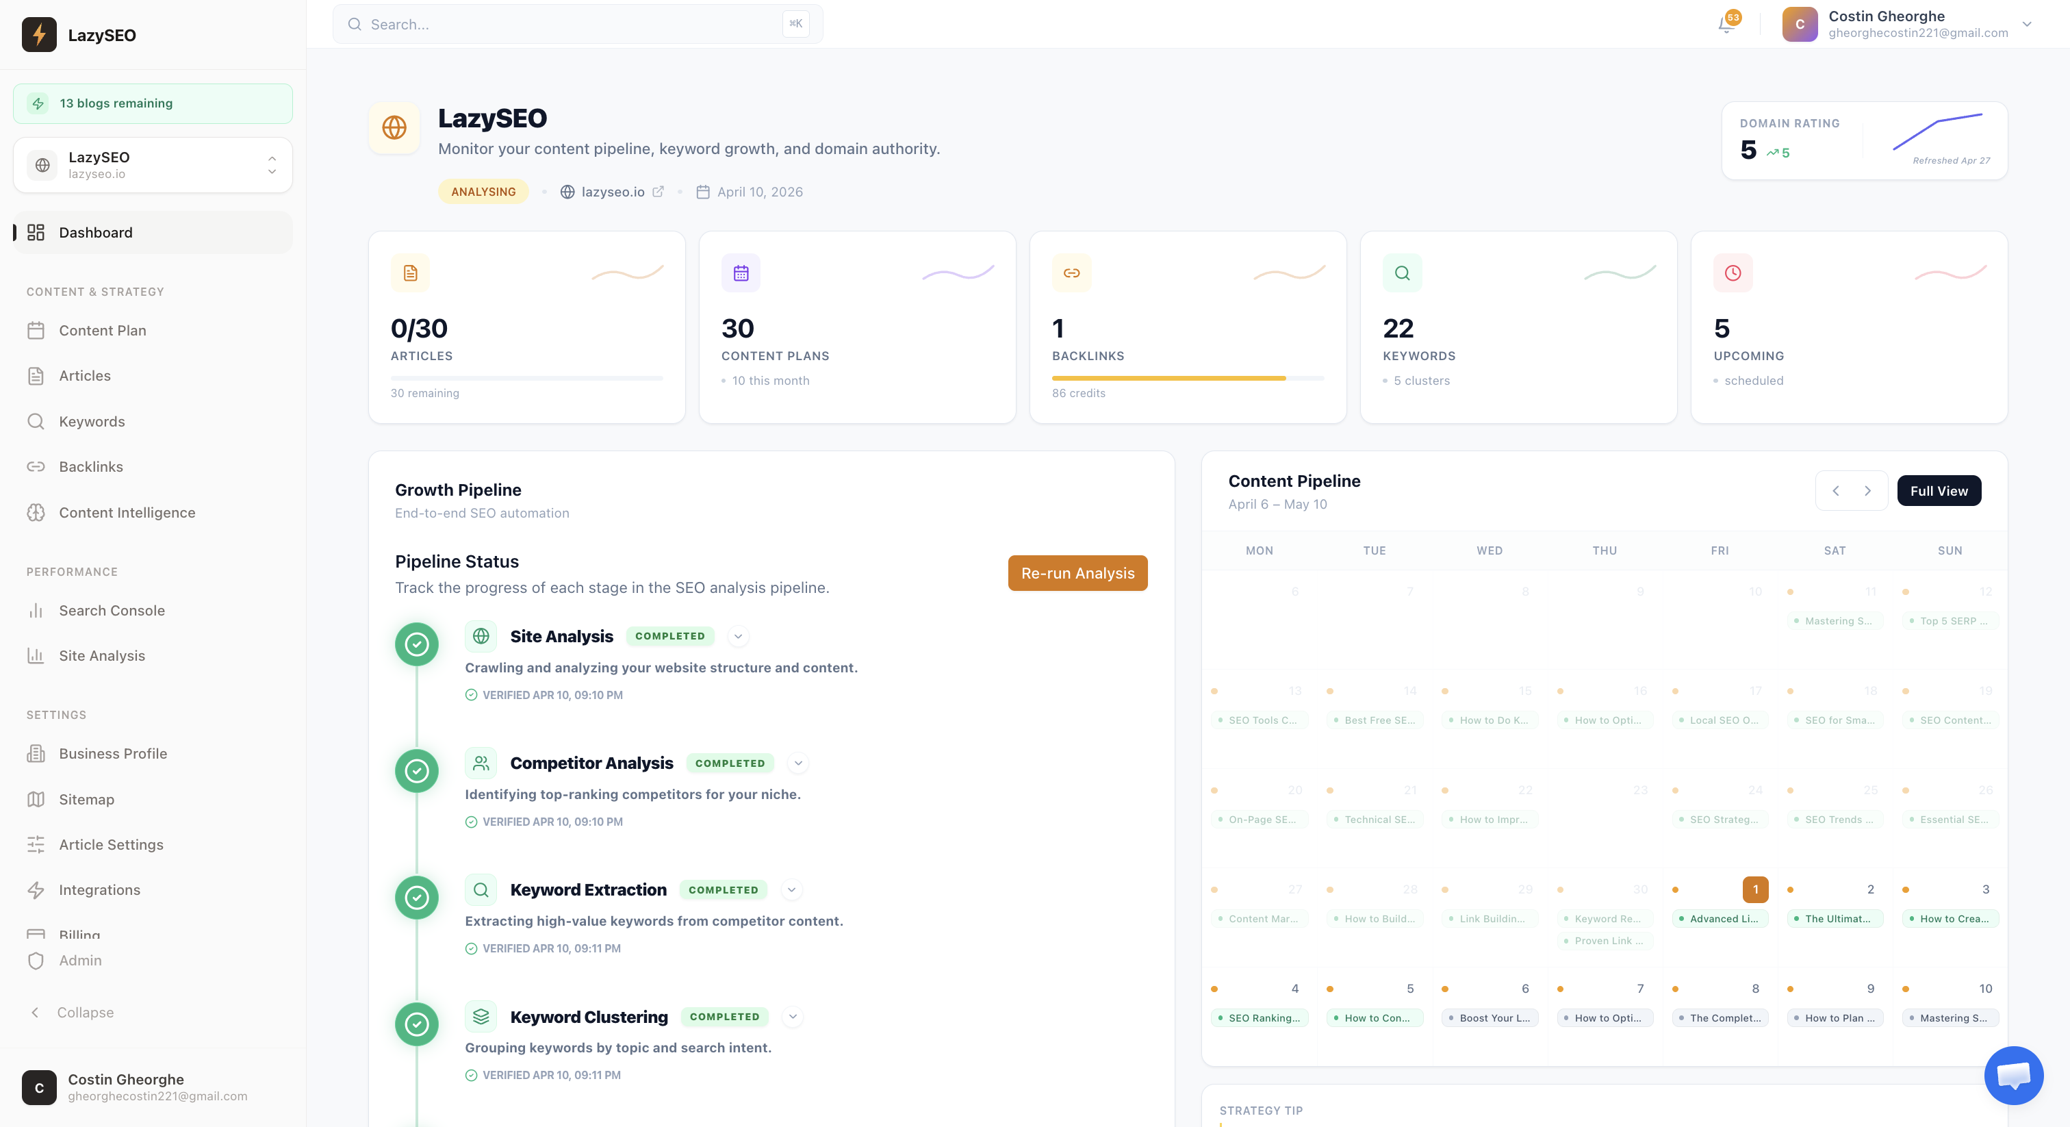
Task: Click '5 clusters' under Keywords
Action: coord(1422,380)
